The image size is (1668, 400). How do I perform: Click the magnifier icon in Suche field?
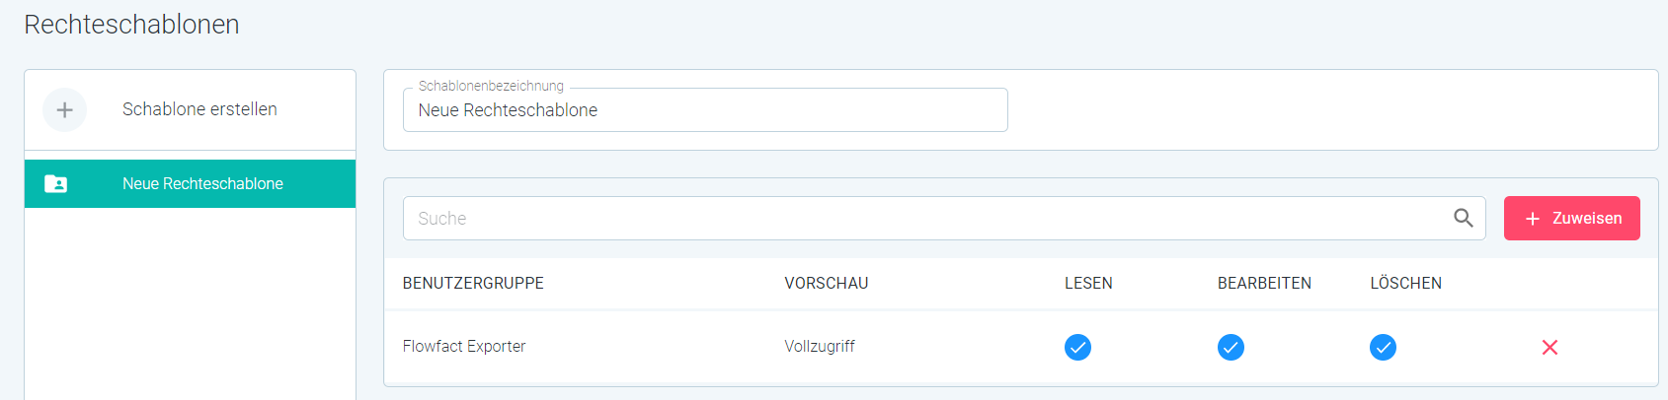1464,218
